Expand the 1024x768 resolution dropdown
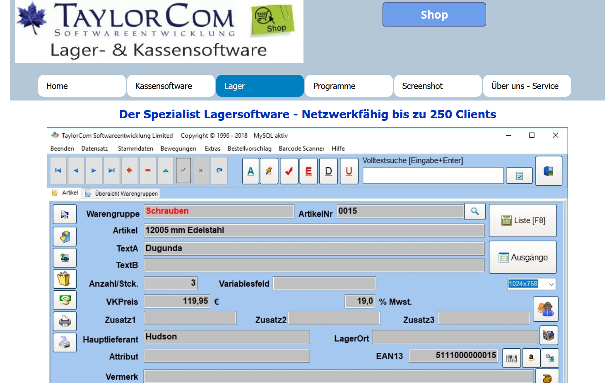 (x=551, y=284)
